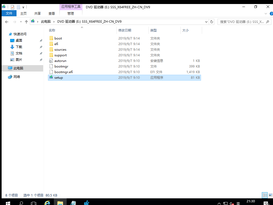Expand the chevron after 此电脑 in address bar
The height and width of the screenshot is (205, 273).
click(54, 22)
